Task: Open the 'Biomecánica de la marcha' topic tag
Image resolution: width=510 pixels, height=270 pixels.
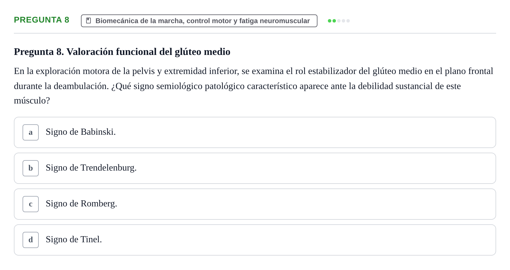Action: click(199, 21)
